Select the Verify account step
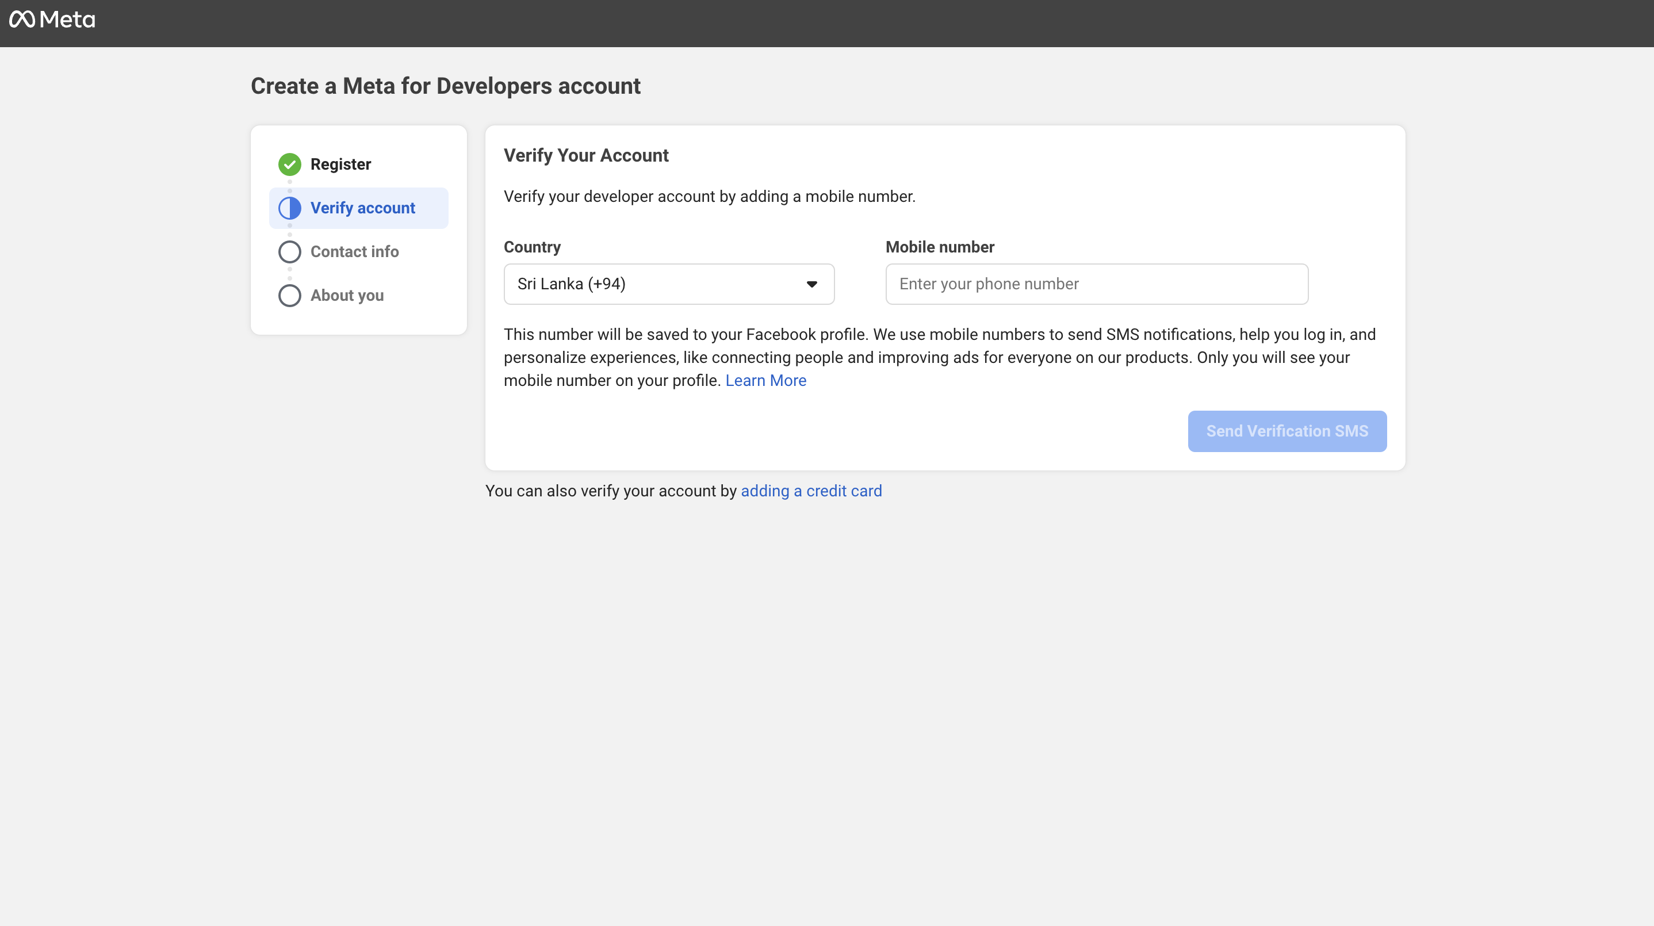 coord(359,208)
